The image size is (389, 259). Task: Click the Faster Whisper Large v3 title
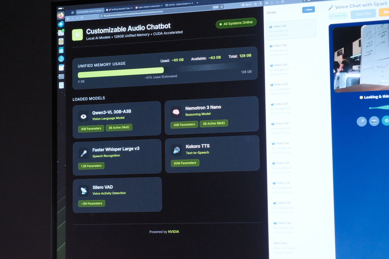tap(116, 149)
